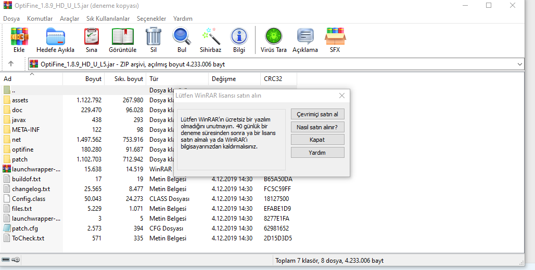This screenshot has height=270, width=535.
Task: Click the archive path address field
Action: 276,64
